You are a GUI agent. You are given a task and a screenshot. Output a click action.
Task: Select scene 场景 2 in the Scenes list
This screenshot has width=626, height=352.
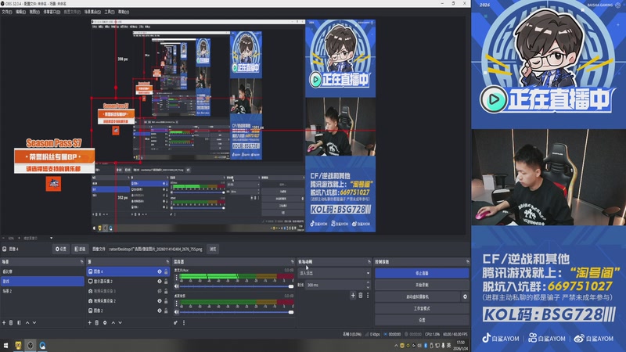[x=42, y=291]
